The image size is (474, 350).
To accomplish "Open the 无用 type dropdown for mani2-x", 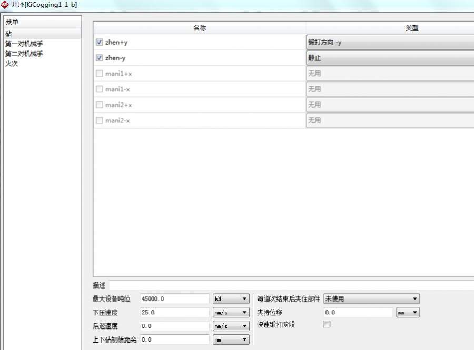I will click(x=390, y=120).
